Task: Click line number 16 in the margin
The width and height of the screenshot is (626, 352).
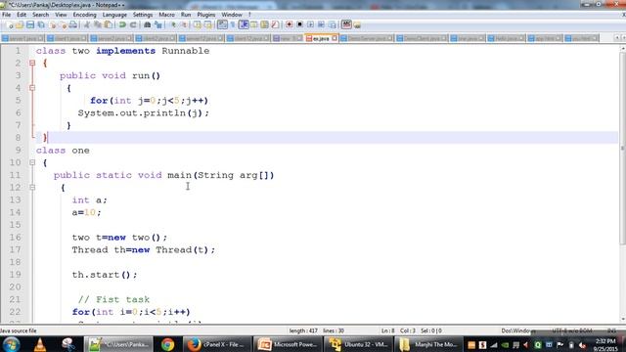Action: [16, 237]
